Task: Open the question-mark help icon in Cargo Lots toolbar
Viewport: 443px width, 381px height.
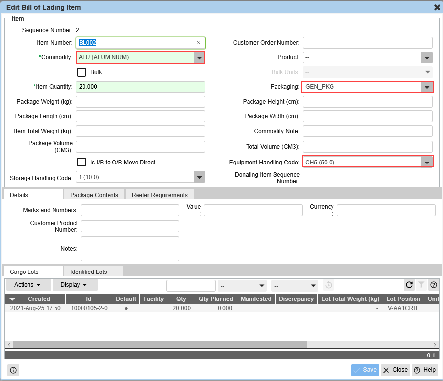Action: [434, 285]
